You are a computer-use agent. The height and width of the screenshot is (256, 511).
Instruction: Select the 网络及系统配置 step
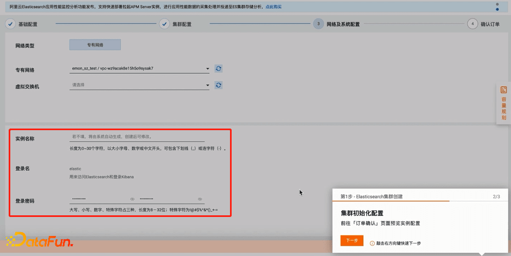point(337,24)
